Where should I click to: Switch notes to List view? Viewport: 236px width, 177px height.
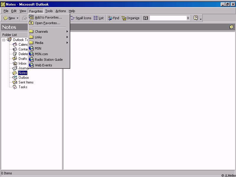(99, 18)
